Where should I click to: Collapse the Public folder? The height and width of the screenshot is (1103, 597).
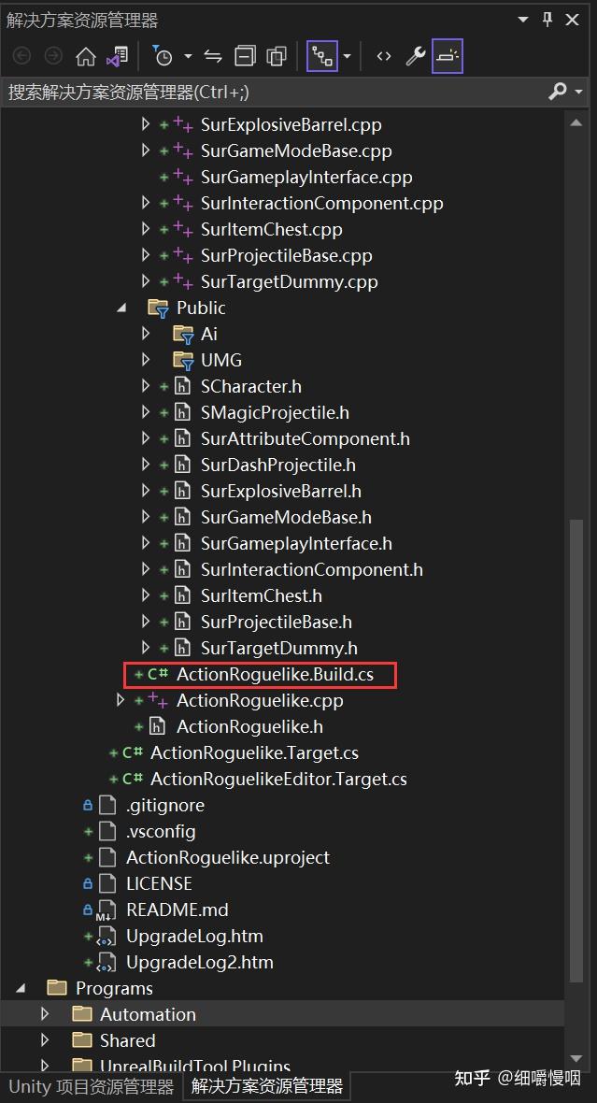pos(122,308)
